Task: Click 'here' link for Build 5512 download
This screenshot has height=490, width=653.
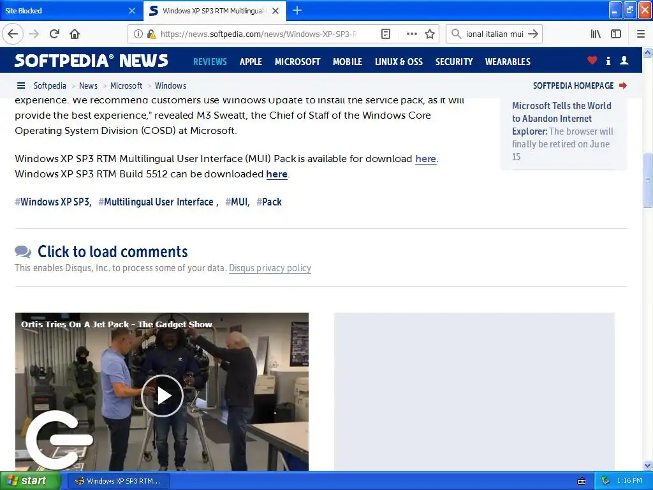Action: click(x=277, y=174)
